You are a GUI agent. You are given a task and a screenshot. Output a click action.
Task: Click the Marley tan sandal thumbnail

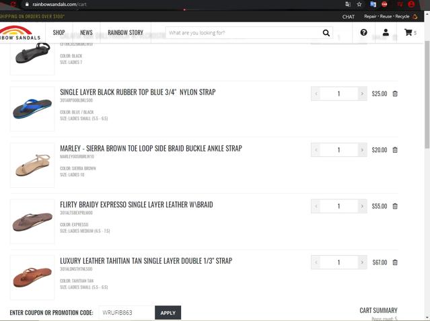click(32, 165)
